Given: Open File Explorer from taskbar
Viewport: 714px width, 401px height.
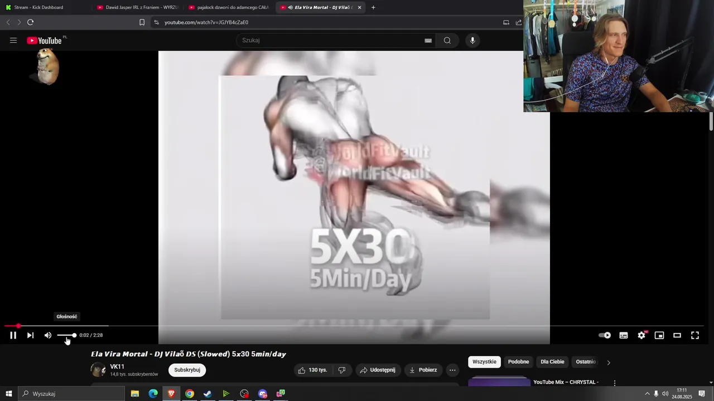Looking at the screenshot, I should pos(135,394).
